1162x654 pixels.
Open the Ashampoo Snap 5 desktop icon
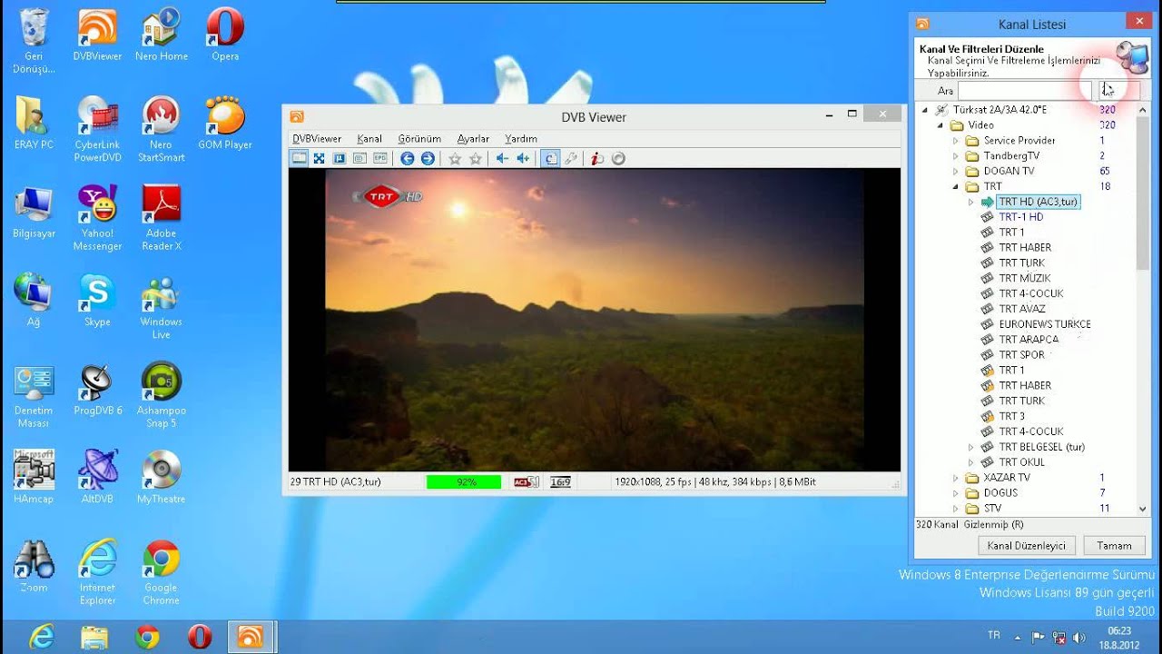[x=161, y=396]
